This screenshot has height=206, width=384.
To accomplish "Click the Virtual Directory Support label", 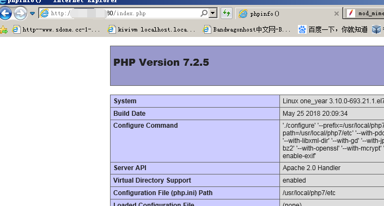I will tap(152, 180).
